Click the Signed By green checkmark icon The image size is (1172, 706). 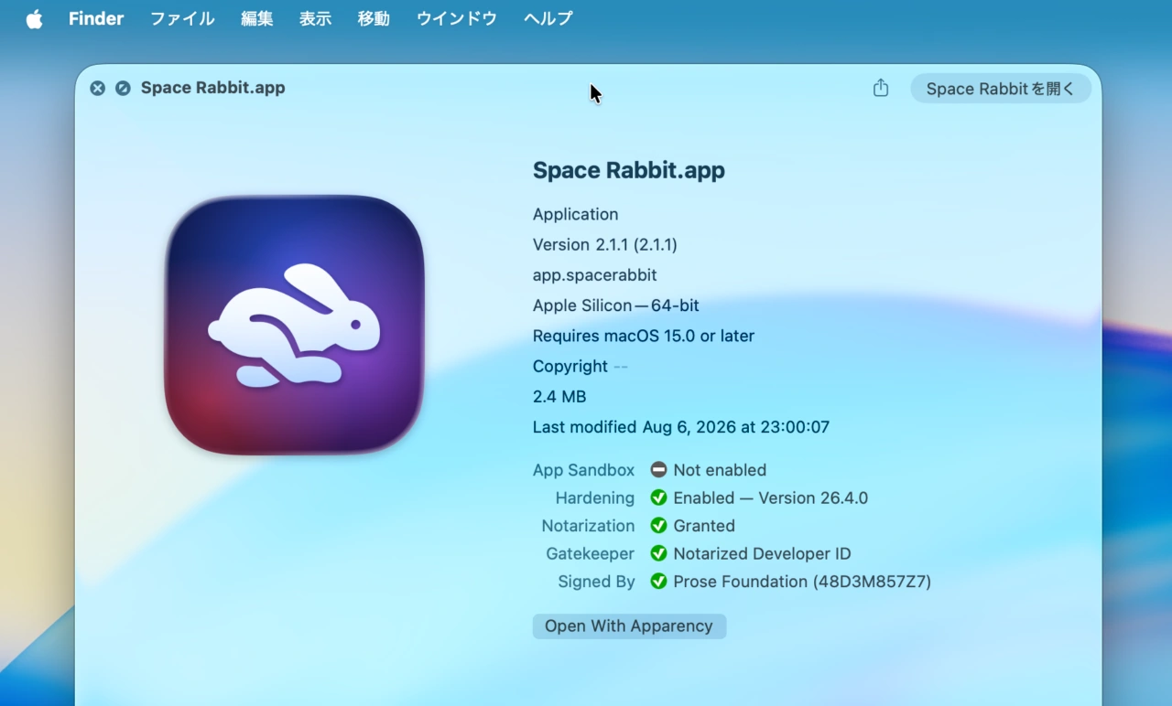click(x=658, y=582)
